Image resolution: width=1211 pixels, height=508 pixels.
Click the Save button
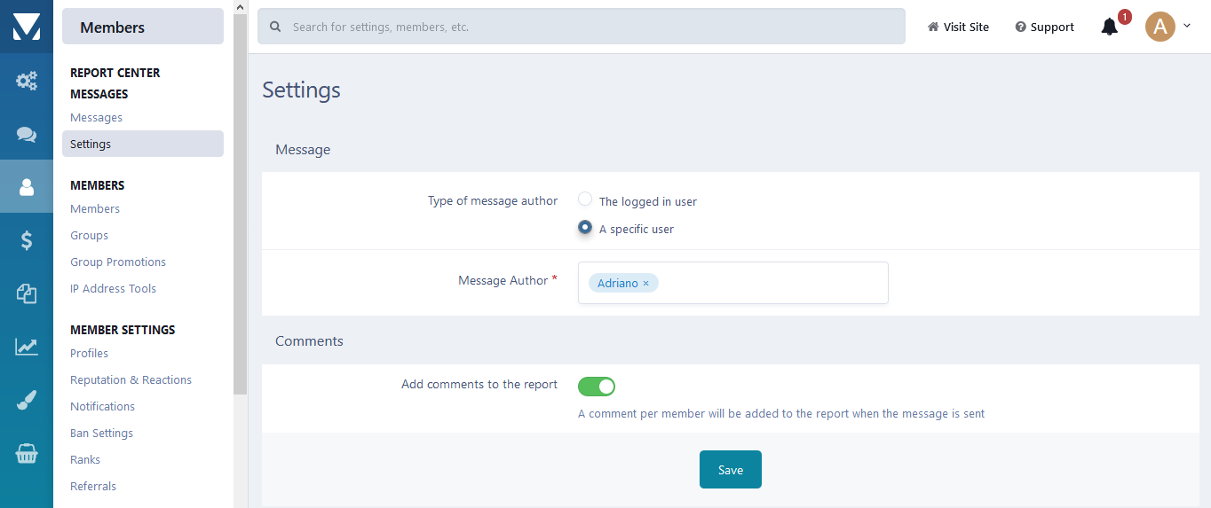730,470
